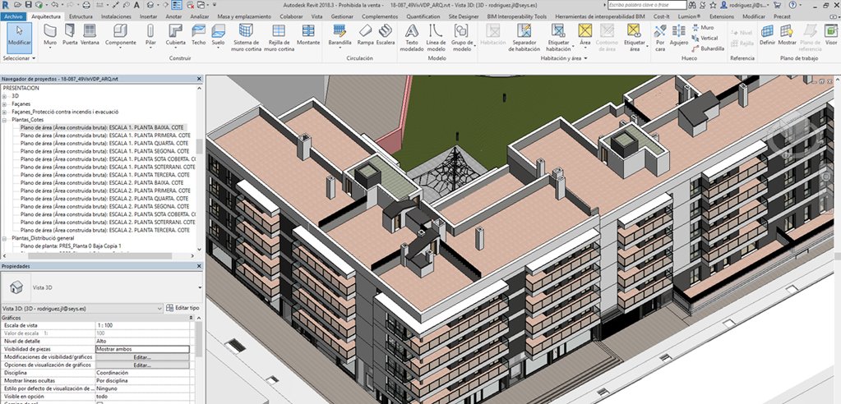Click the Editar tipo button

point(183,308)
